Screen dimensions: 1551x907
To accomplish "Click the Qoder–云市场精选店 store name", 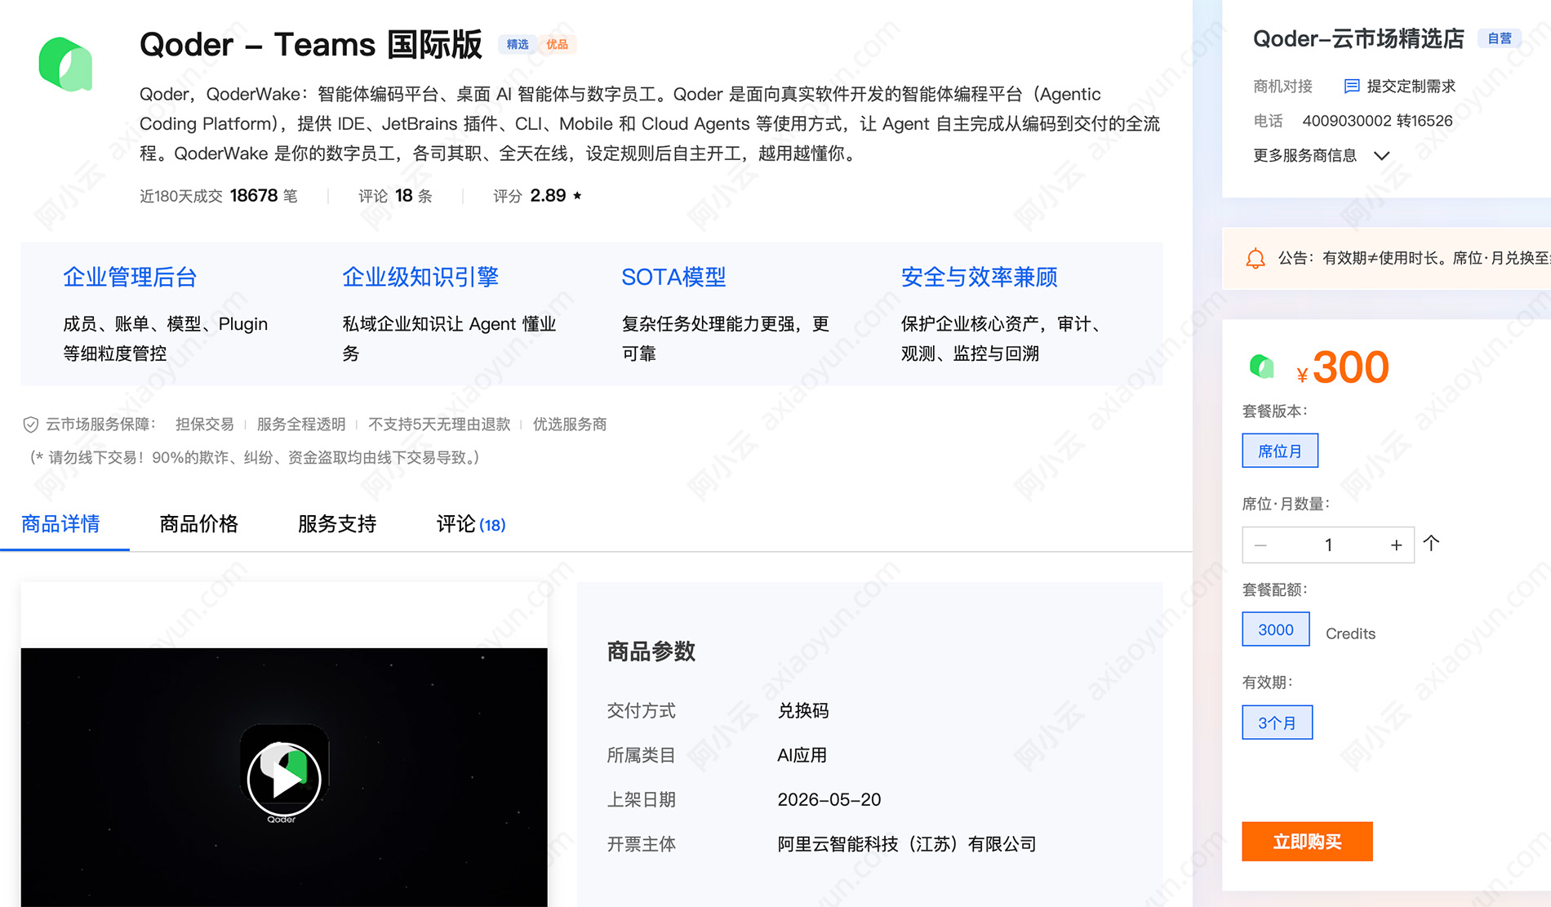I will coord(1358,38).
